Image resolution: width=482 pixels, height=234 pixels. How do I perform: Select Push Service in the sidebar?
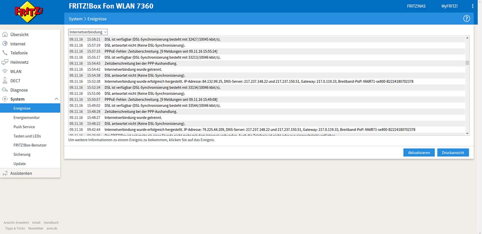pos(24,127)
